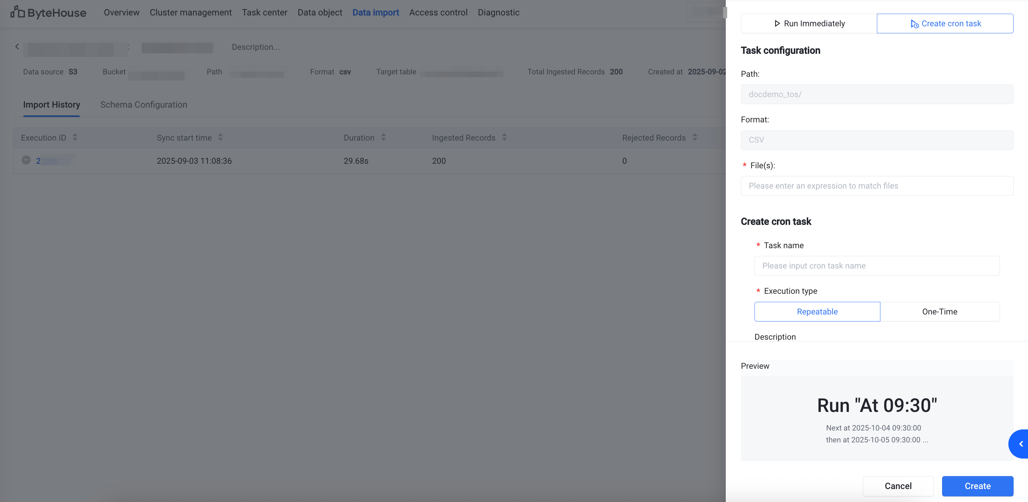1028x502 pixels.
Task: Select One-Time execution type
Action: point(939,311)
